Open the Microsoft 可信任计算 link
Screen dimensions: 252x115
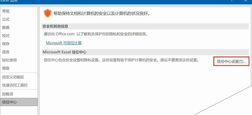coord(64,43)
